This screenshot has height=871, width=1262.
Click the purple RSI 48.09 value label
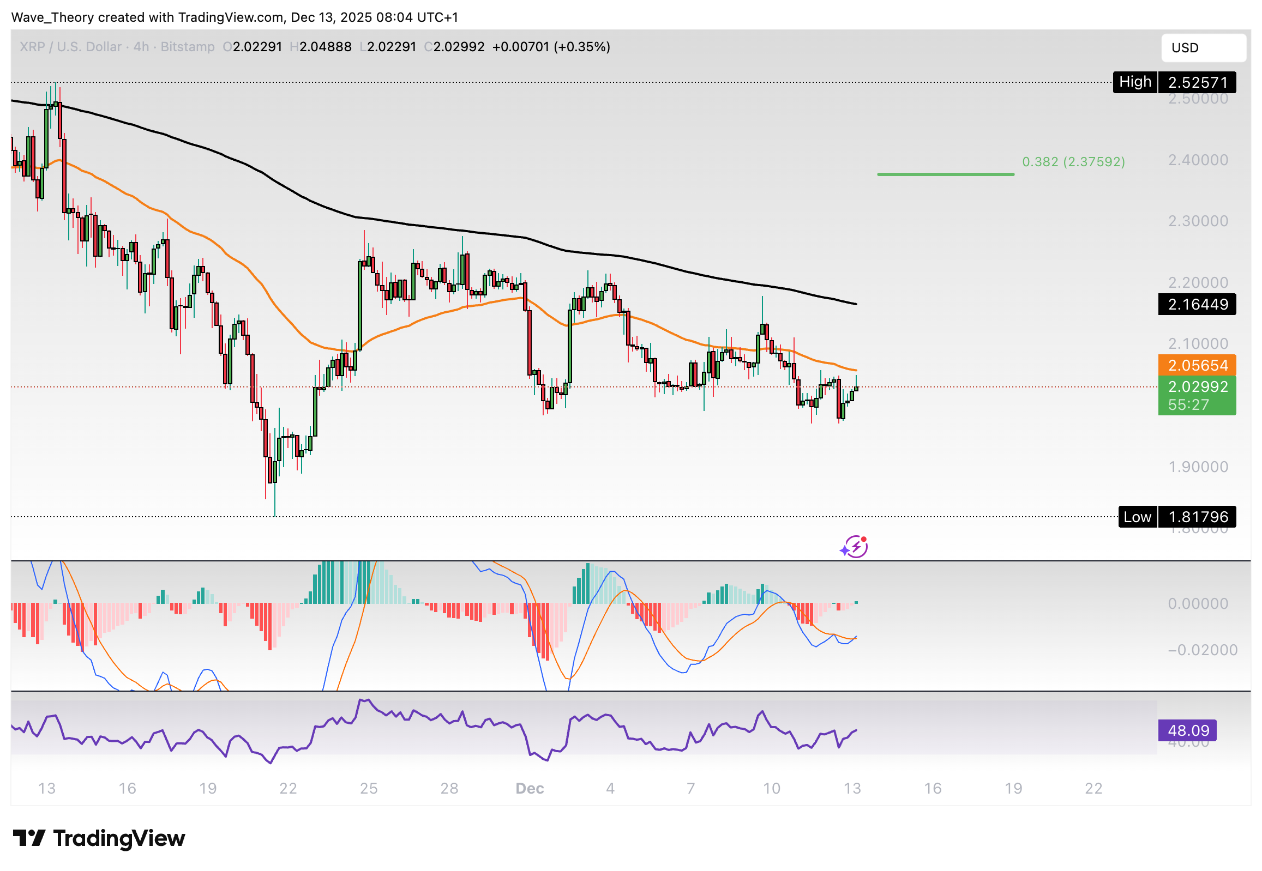coord(1187,731)
